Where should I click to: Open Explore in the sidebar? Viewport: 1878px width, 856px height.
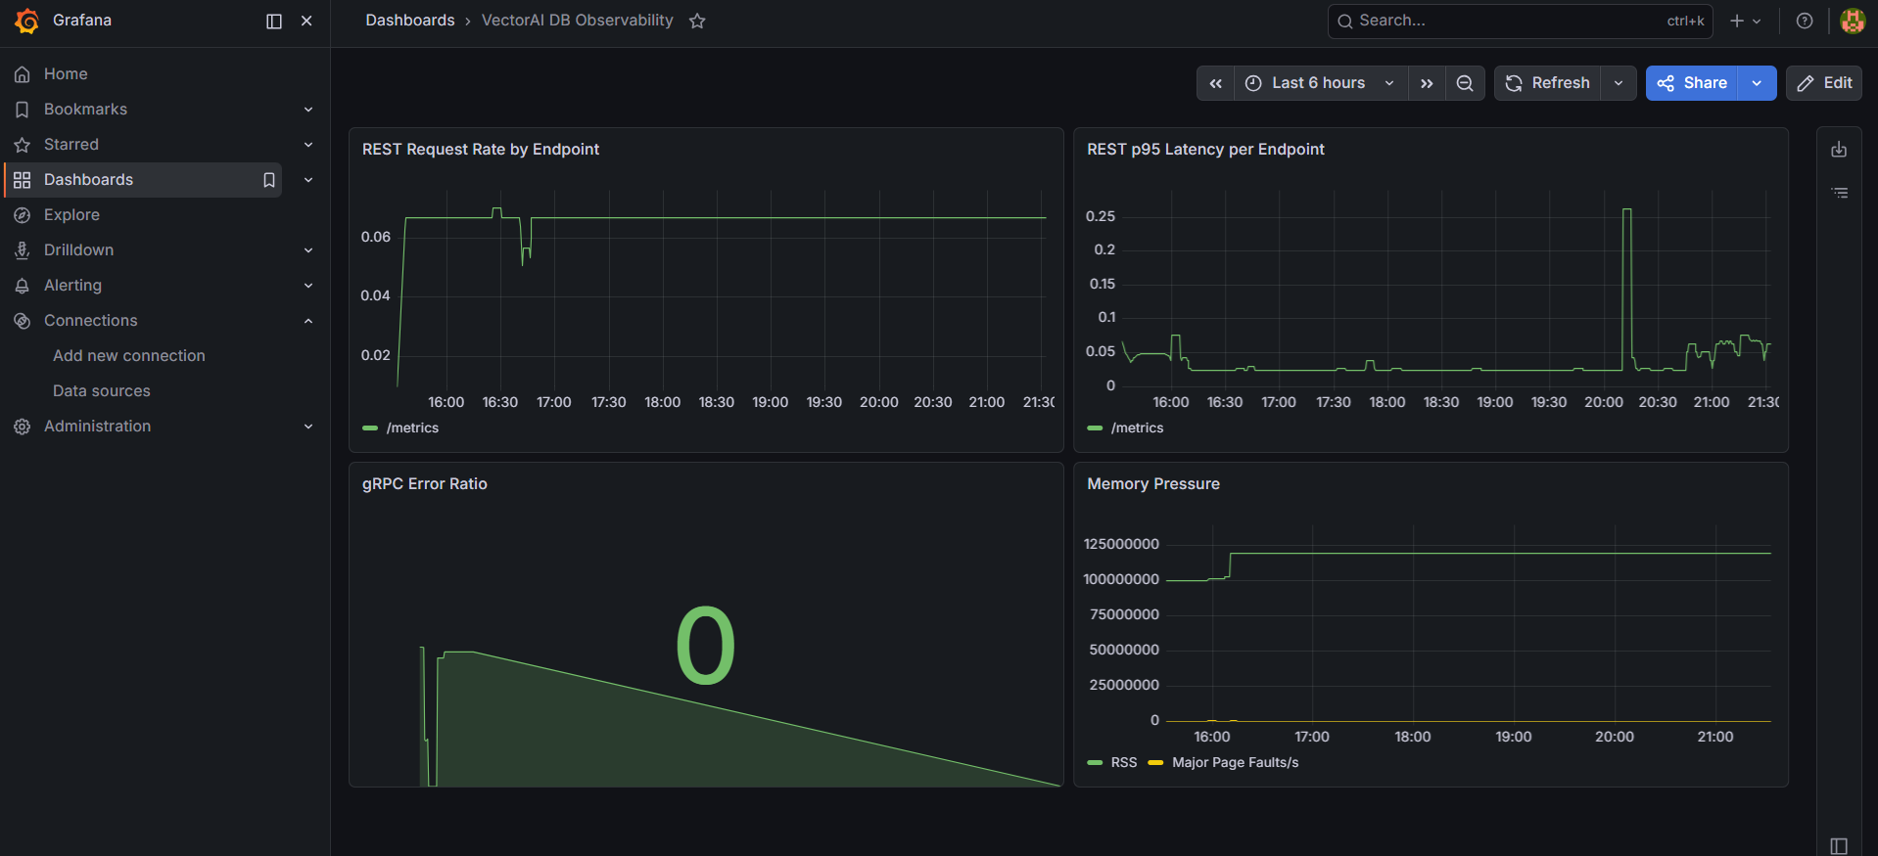[x=71, y=215]
